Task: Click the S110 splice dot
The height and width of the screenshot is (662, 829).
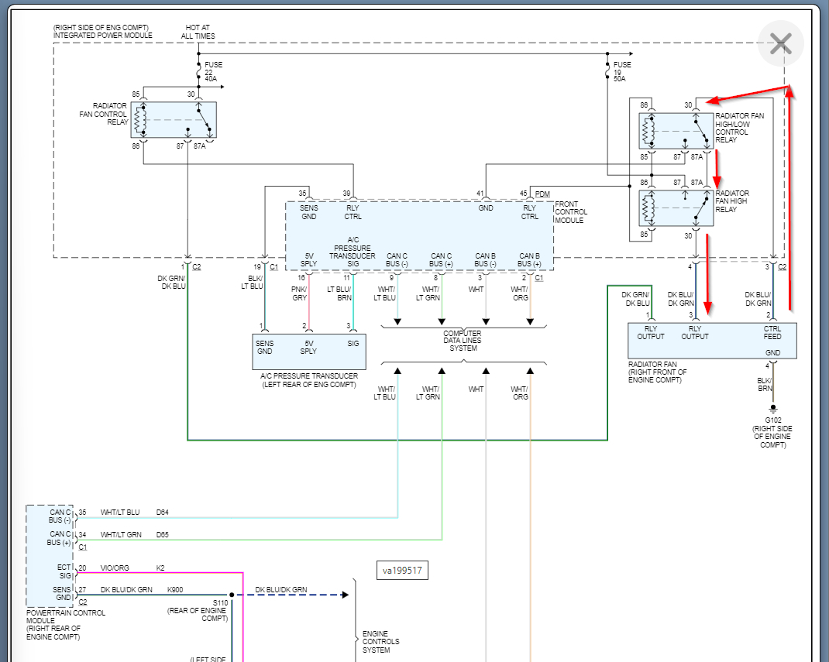Action: (231, 595)
